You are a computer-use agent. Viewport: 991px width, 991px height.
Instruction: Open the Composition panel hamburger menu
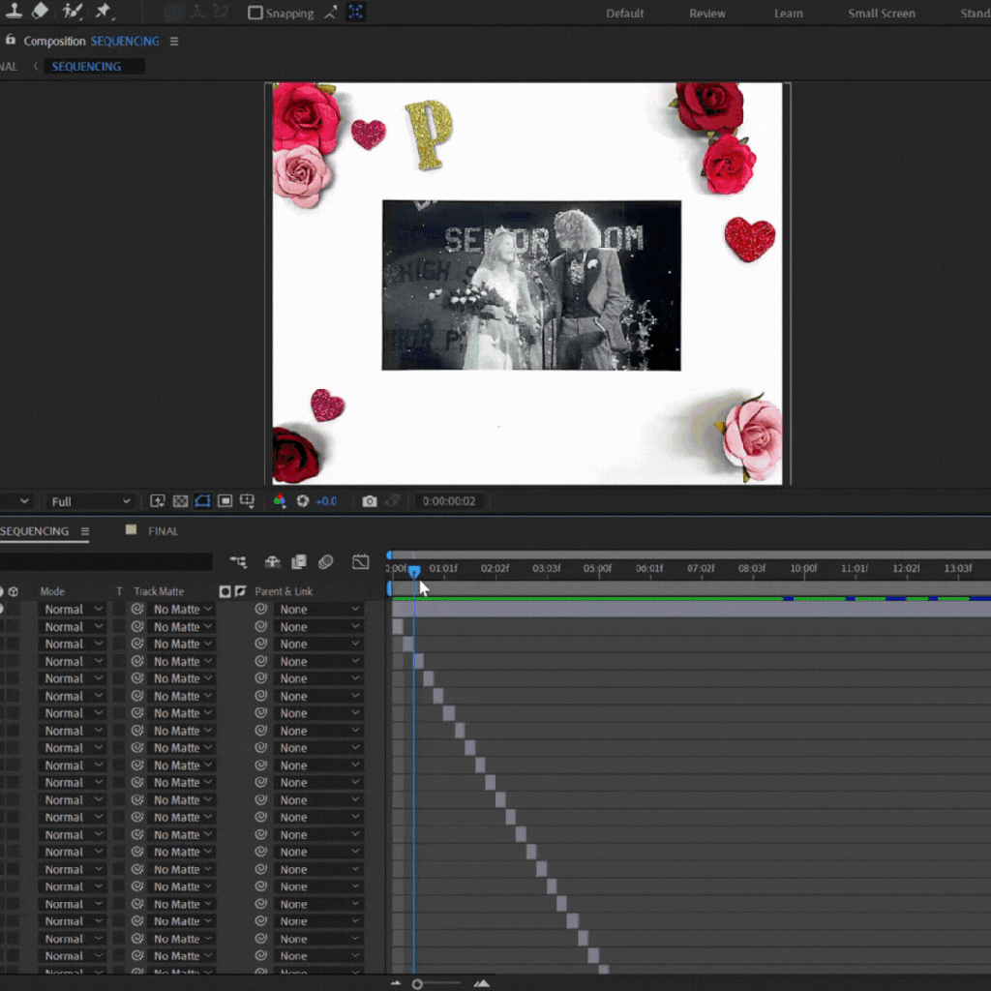point(174,42)
